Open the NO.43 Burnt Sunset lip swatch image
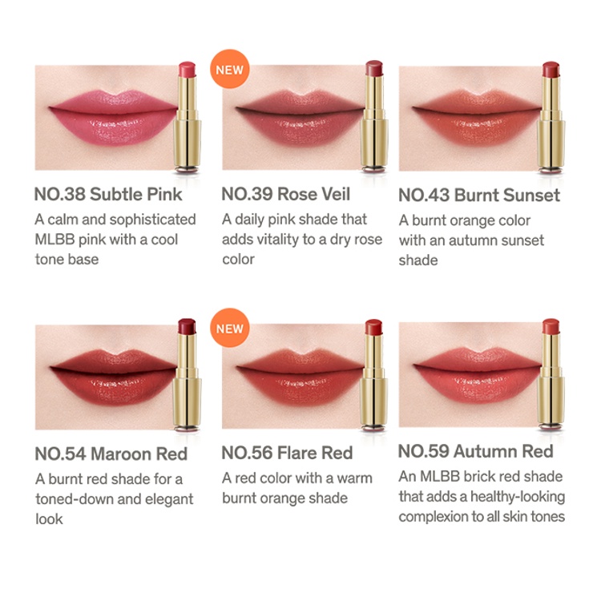601x601 pixels. click(470, 119)
